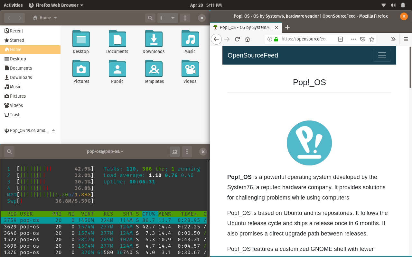Open the Reader Mode icon in Firefox
Image resolution: width=412 pixels, height=257 pixels.
pyautogui.click(x=341, y=39)
